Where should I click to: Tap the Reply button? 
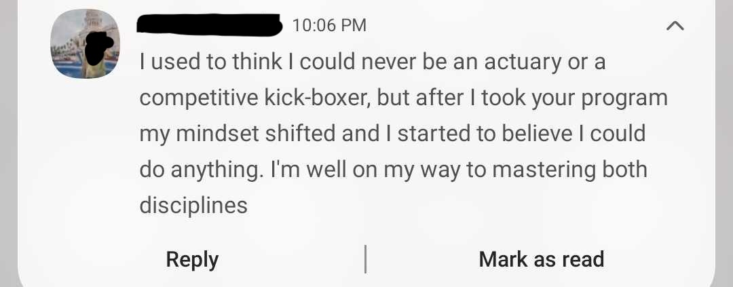(x=192, y=259)
